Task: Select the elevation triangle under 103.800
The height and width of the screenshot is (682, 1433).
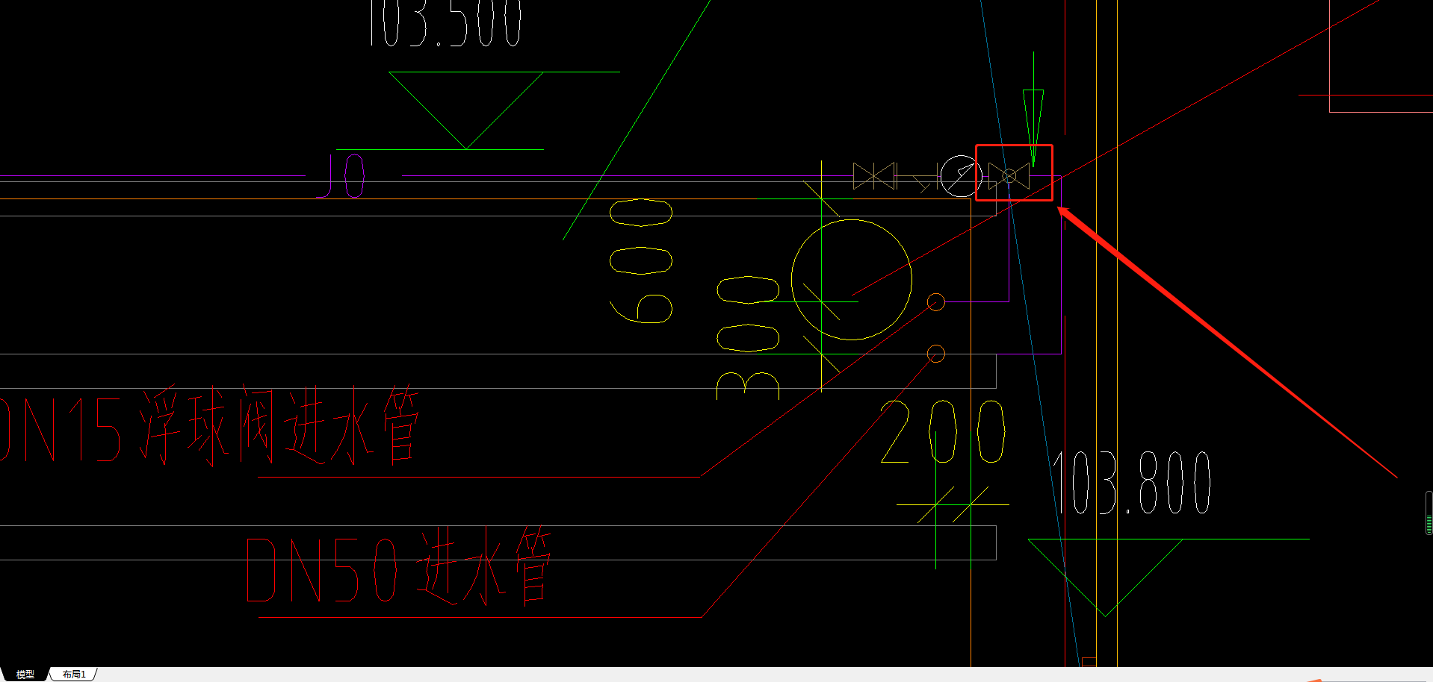Action: click(1105, 577)
